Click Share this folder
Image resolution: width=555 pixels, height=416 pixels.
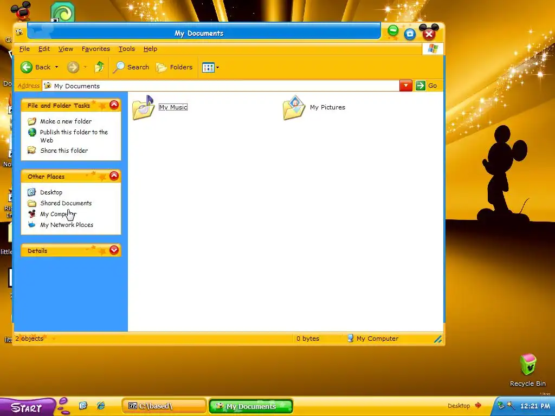pos(64,151)
